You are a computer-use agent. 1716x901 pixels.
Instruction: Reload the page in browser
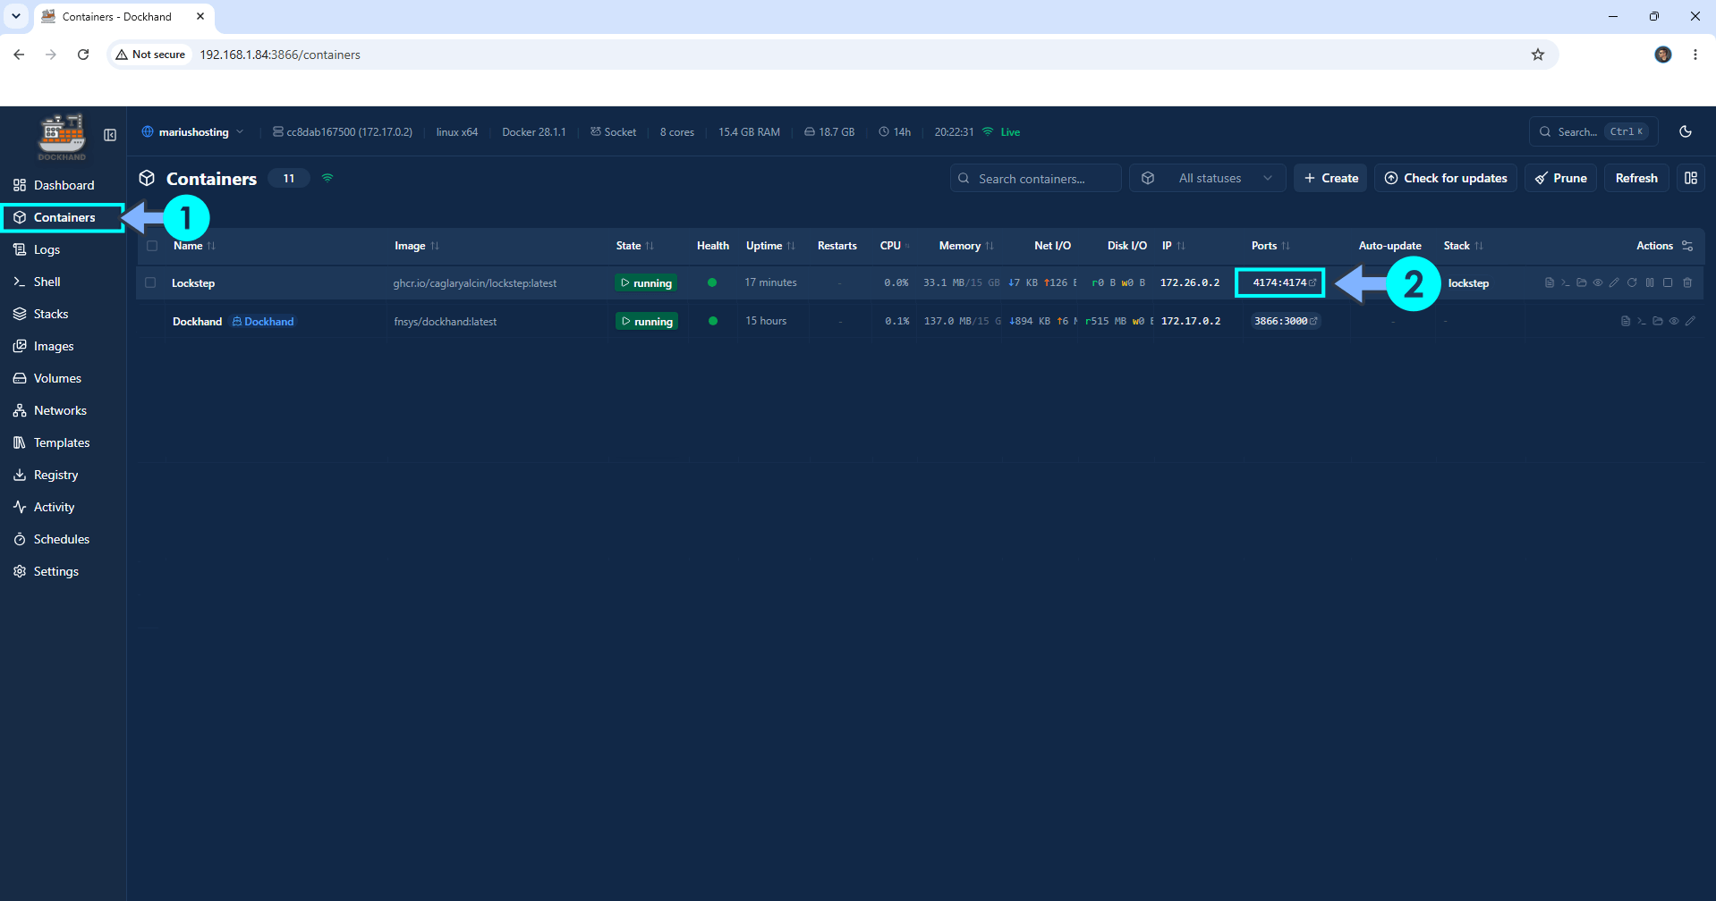pos(83,55)
